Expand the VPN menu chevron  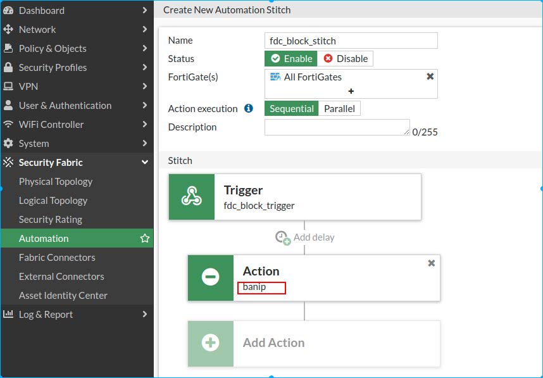[145, 86]
